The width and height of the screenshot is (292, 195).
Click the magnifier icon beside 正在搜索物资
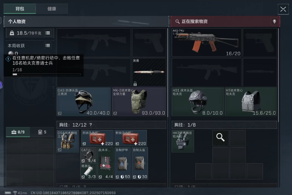178,21
